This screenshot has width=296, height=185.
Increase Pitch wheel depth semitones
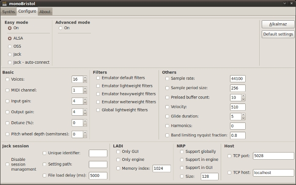[85, 132]
